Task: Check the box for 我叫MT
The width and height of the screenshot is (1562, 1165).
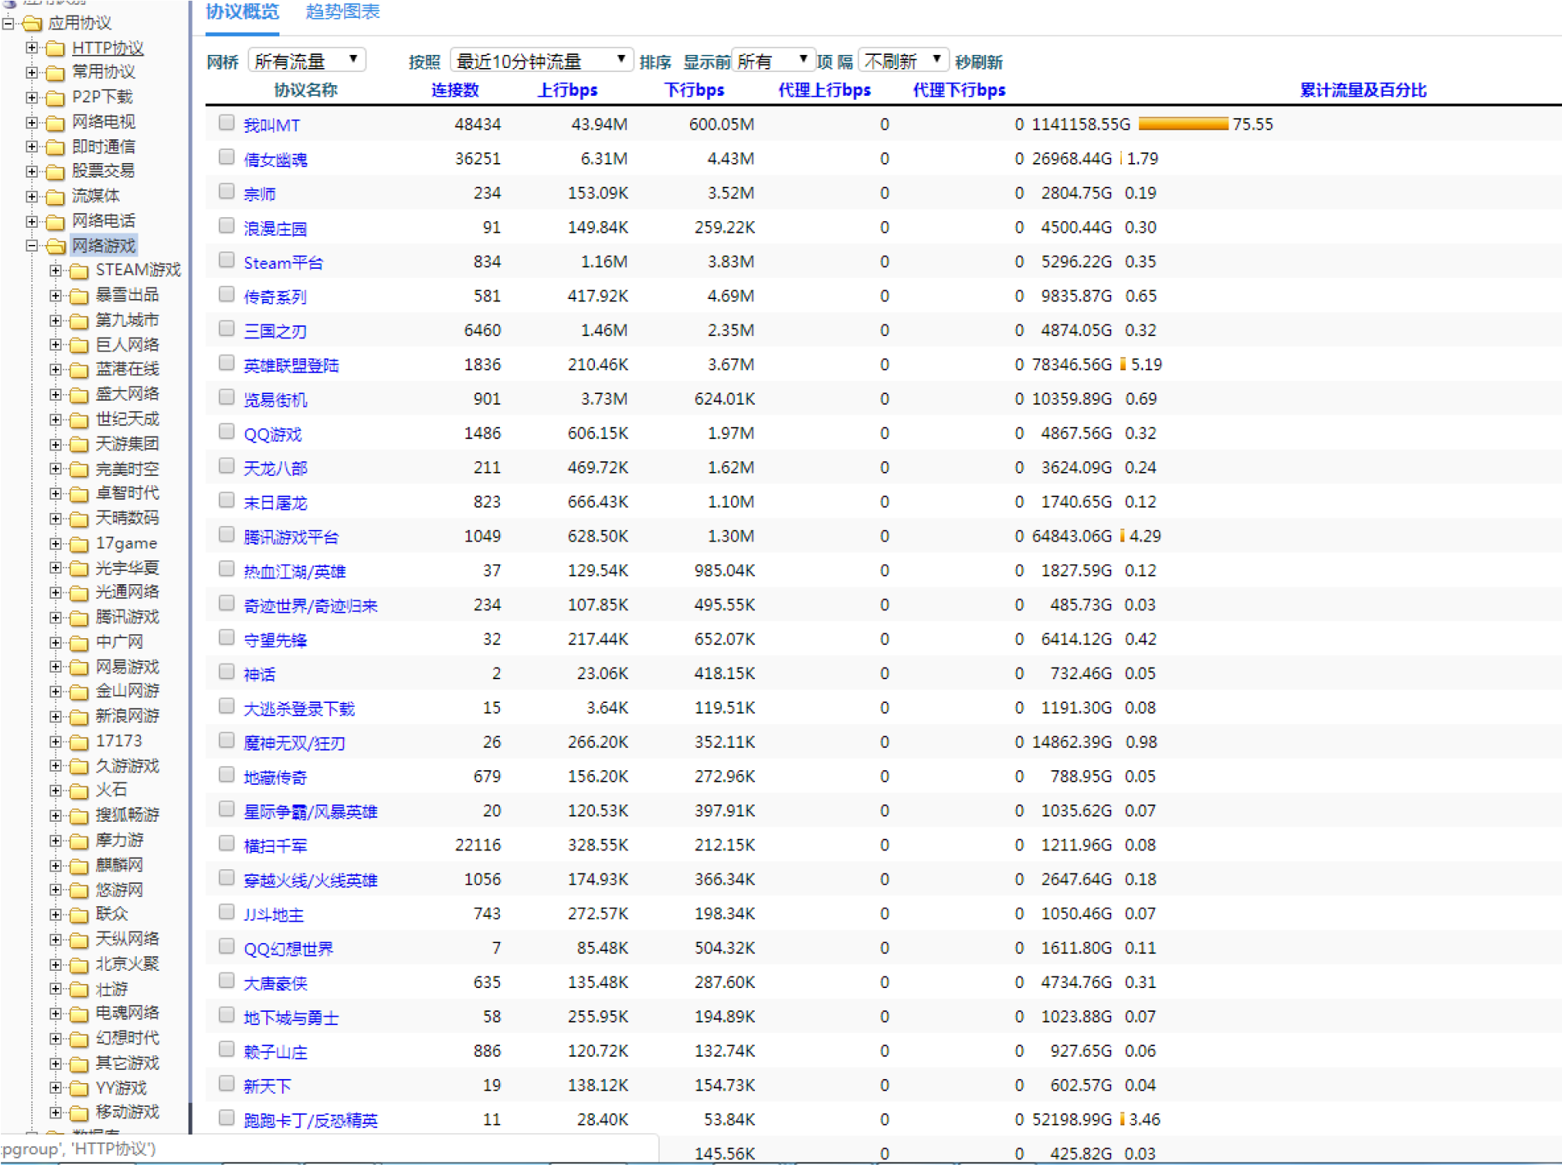Action: pyautogui.click(x=226, y=123)
